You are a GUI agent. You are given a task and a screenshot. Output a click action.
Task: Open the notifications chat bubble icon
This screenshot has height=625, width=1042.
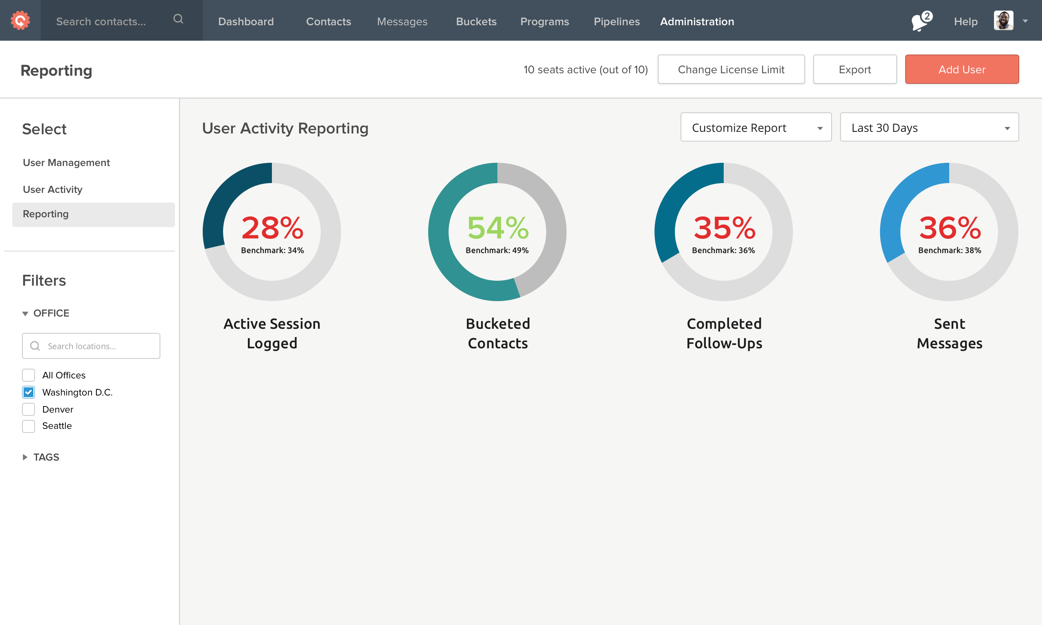click(x=920, y=21)
